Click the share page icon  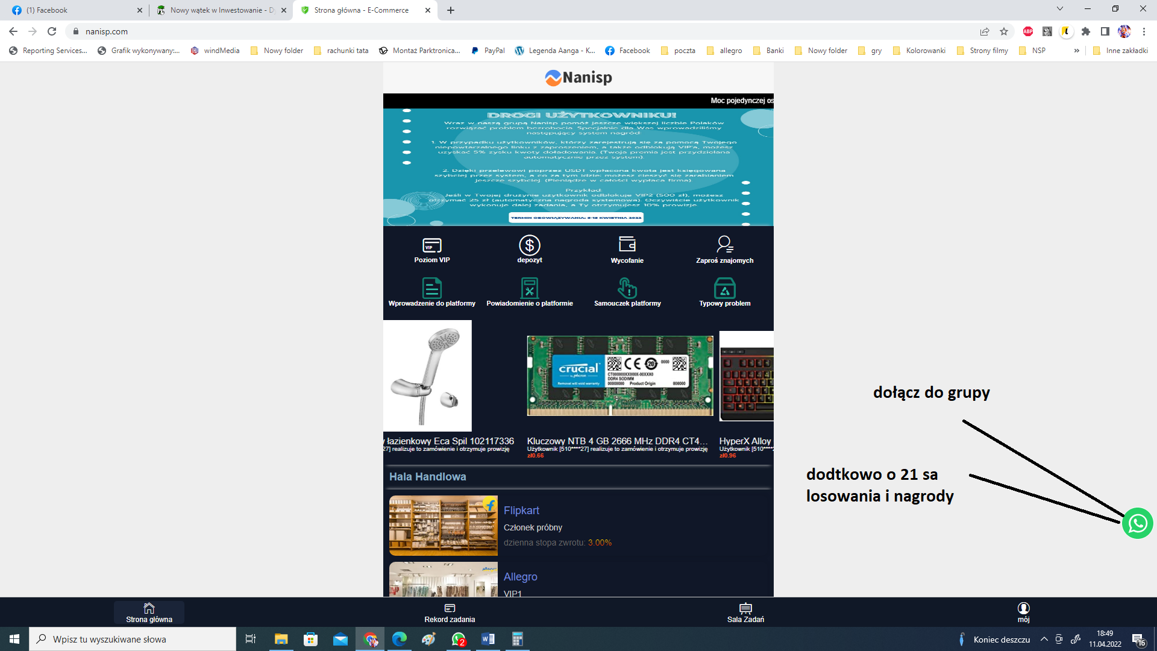pos(985,31)
